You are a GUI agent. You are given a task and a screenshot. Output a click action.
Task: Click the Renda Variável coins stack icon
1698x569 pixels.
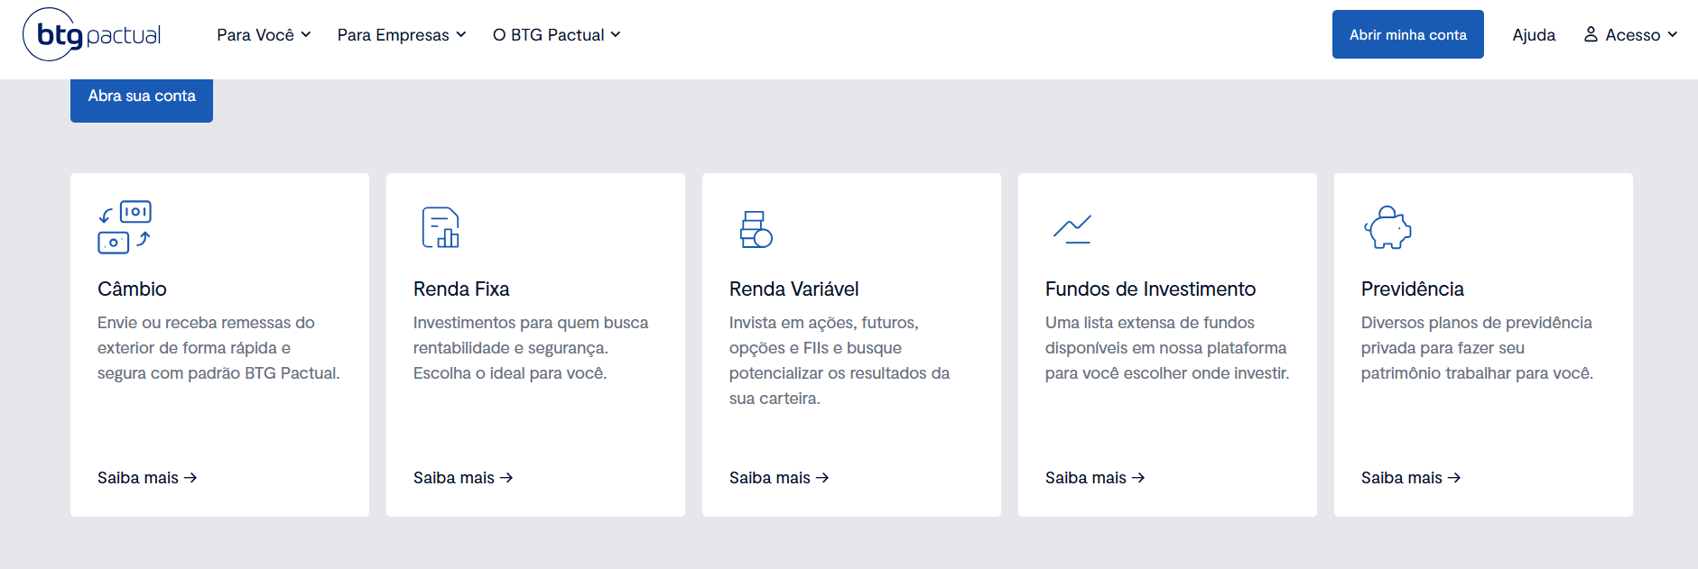coord(756,229)
